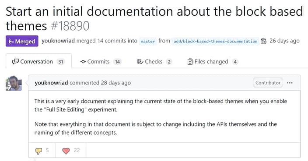The height and width of the screenshot is (161, 308).
Task: View the Files changed tab
Action: coord(213,62)
